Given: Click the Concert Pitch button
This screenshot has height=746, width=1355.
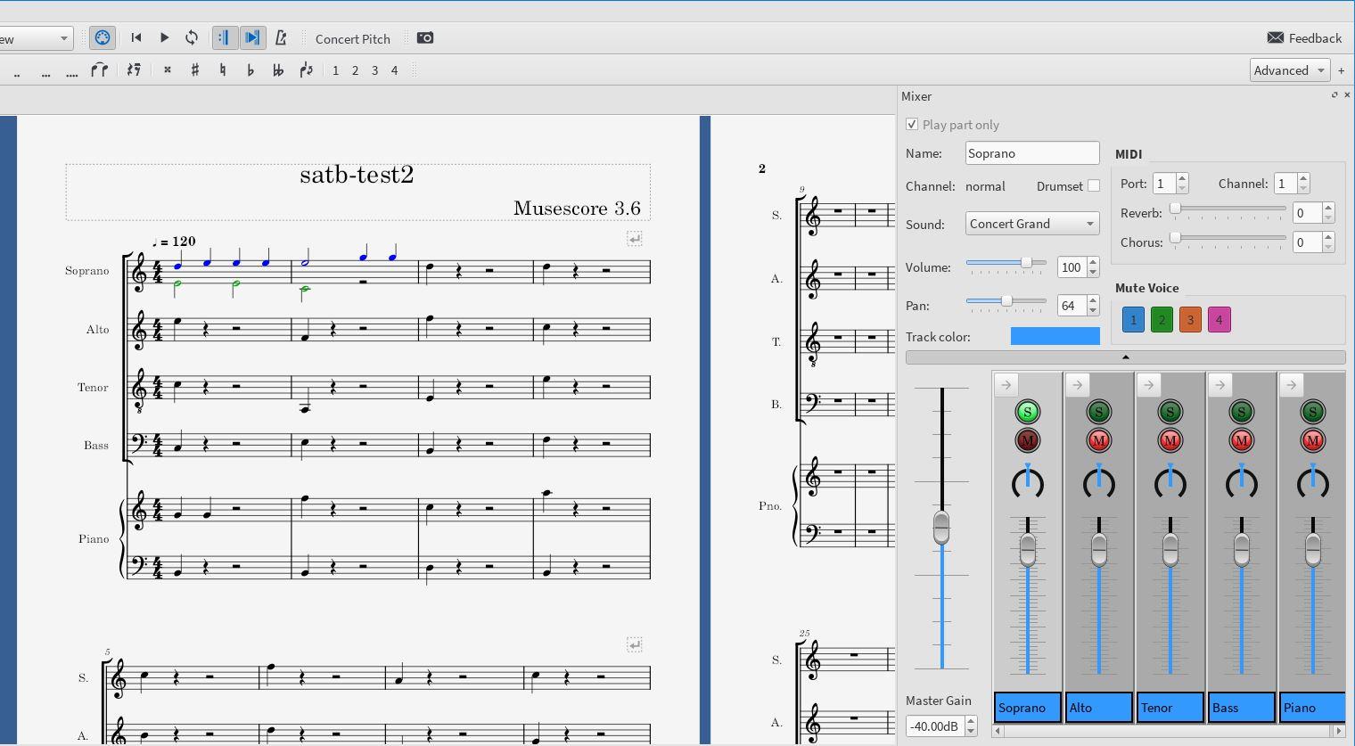Looking at the screenshot, I should coord(353,38).
